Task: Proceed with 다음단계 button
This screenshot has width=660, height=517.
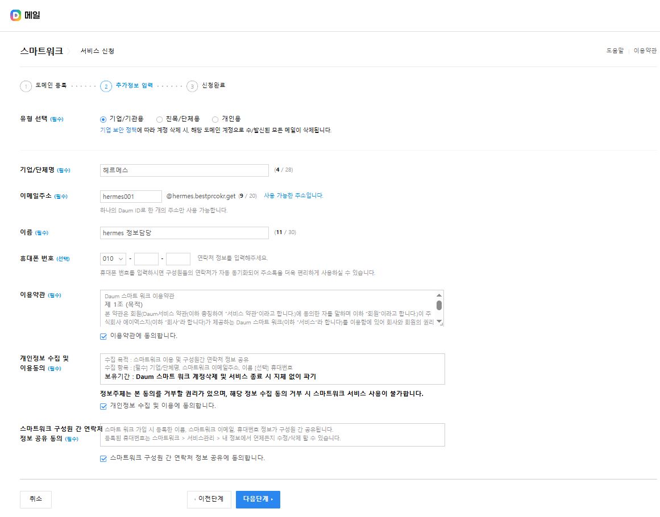Action: (258, 499)
